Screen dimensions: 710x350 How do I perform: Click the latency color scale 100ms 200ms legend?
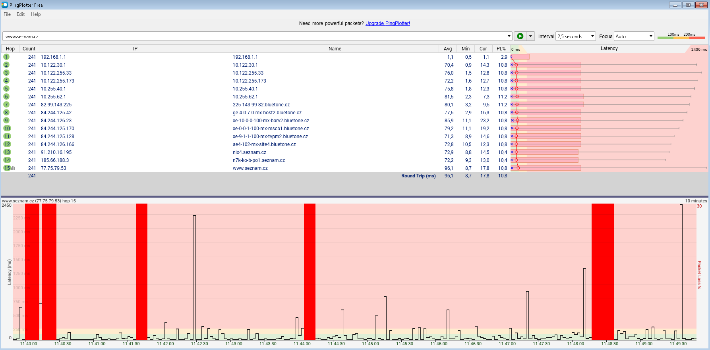click(681, 36)
